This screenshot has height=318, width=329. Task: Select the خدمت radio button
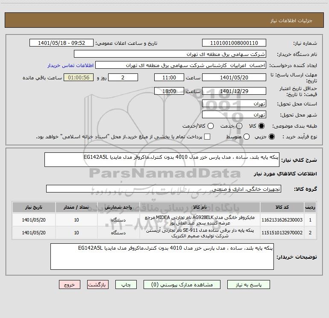[x=239, y=126]
